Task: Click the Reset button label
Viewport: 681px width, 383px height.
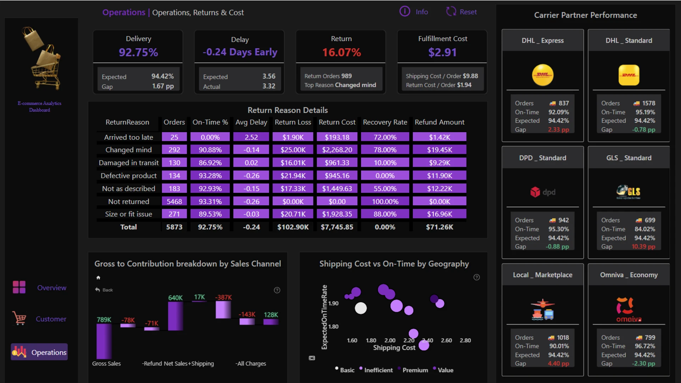Action: (x=468, y=12)
